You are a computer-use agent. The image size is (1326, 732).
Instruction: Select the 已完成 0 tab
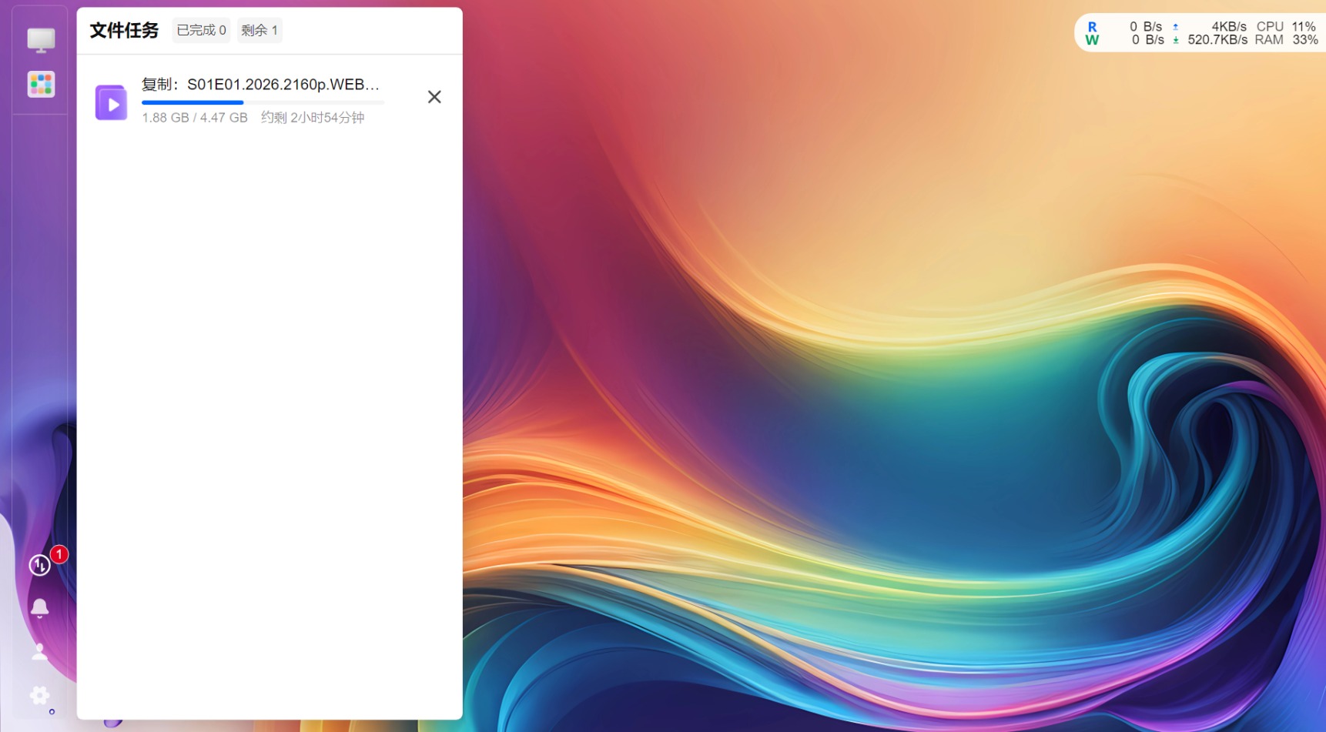coord(201,30)
